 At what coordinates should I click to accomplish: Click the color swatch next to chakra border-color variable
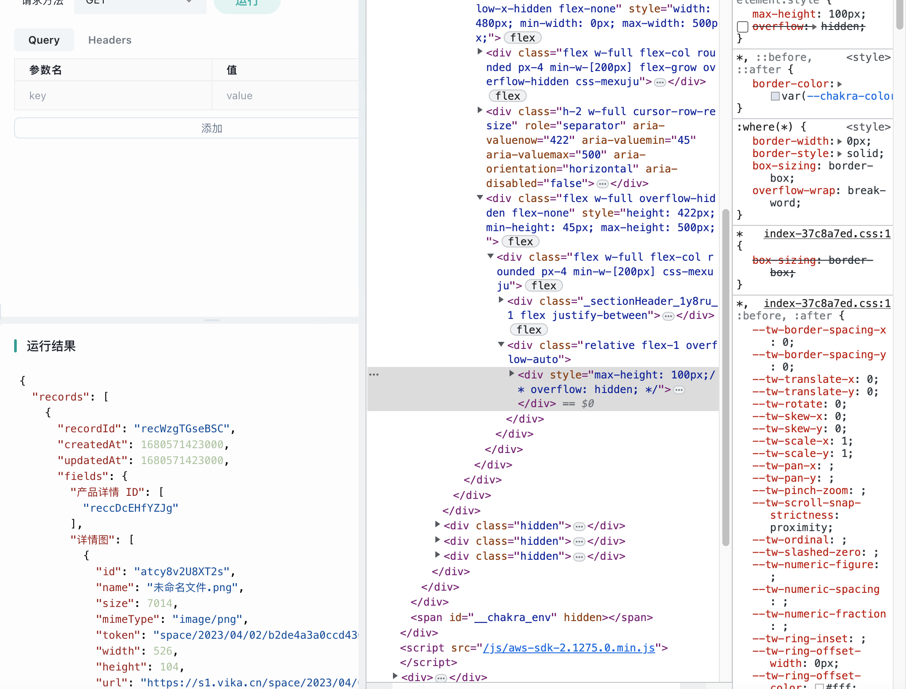[775, 96]
